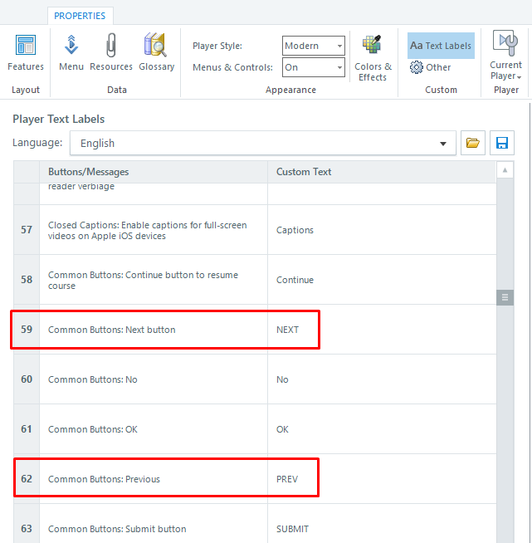This screenshot has width=532, height=543.
Task: Edit the SUBMIT custom text cell
Action: click(382, 524)
